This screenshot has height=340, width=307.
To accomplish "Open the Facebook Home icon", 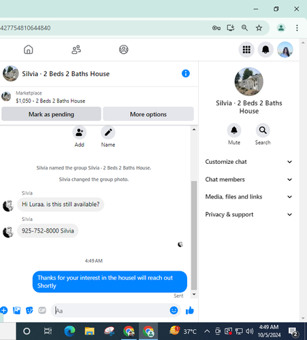I will 29,50.
